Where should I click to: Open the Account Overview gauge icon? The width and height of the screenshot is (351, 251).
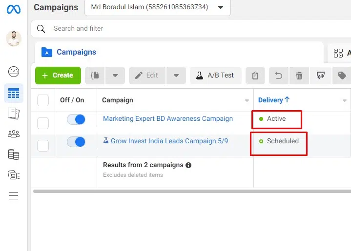(x=14, y=72)
